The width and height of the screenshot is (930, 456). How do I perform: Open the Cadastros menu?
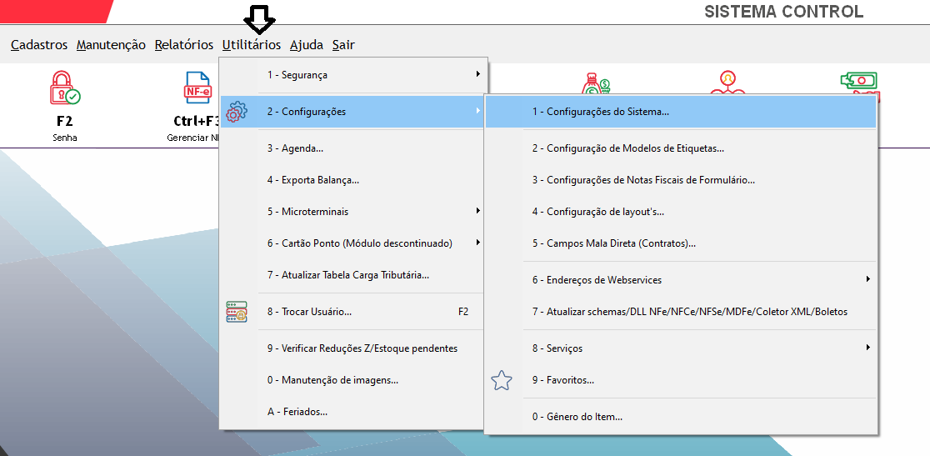[x=39, y=44]
